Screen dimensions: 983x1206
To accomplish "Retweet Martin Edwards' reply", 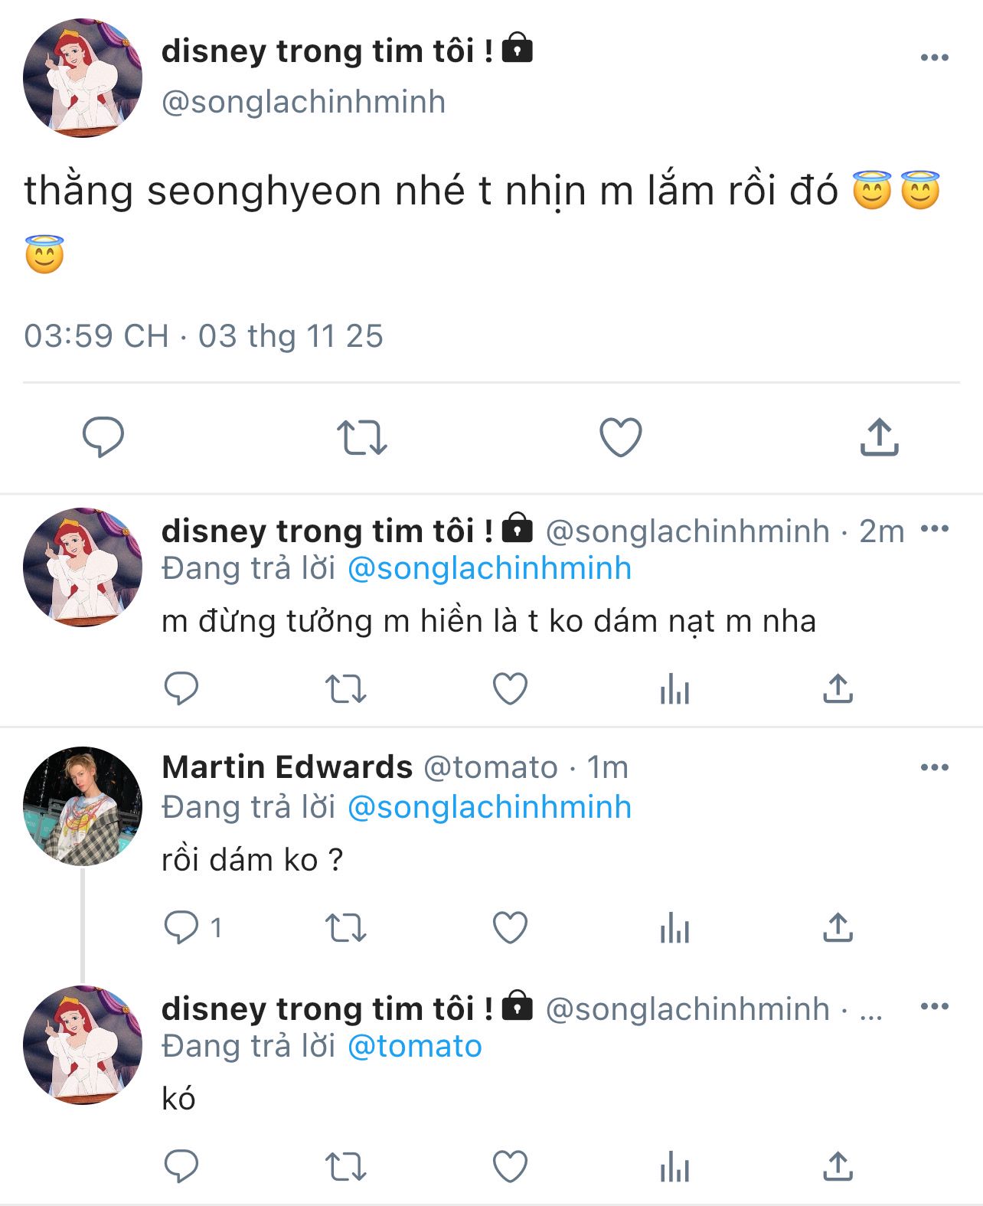I will (x=346, y=928).
